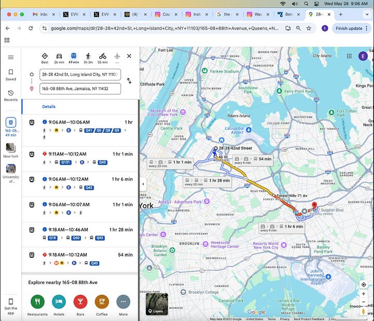Edit the starting point field 28-28 42nd St

click(80, 75)
